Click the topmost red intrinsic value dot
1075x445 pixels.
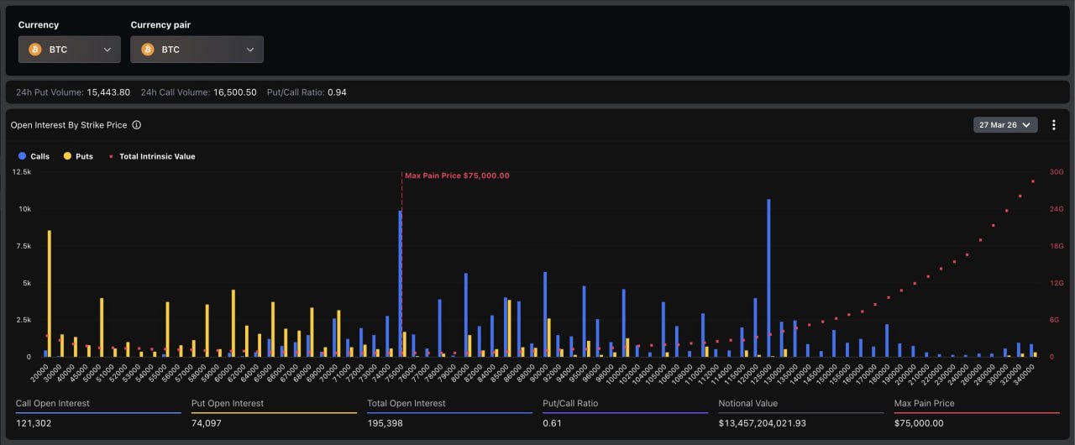[x=1033, y=181]
